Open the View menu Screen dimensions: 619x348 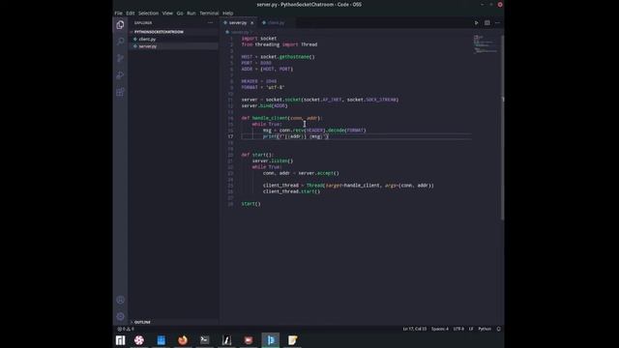click(x=167, y=13)
